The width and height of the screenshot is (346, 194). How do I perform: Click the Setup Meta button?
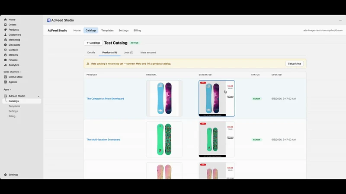click(x=295, y=63)
